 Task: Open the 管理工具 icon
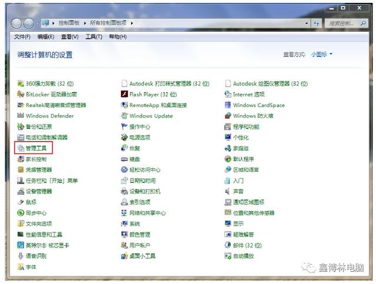21,148
